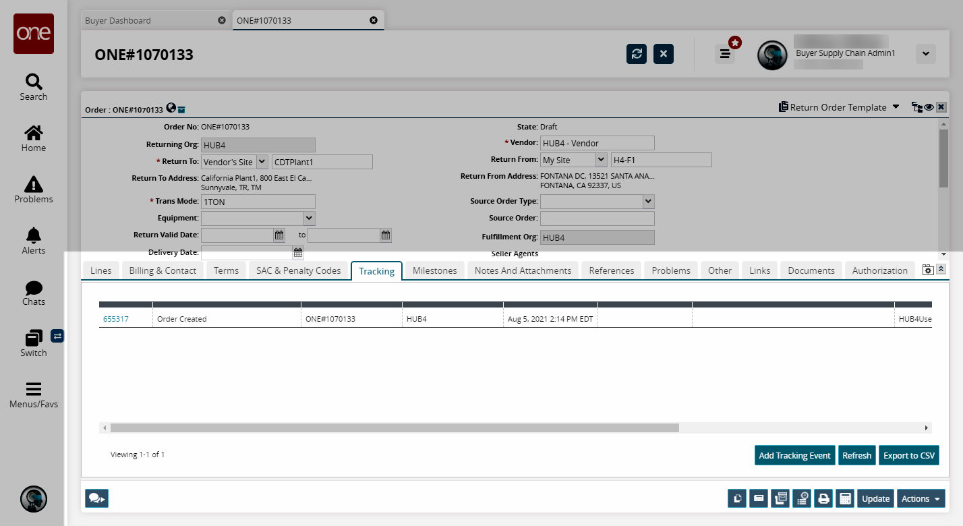Click the refresh icon next to order title
The width and height of the screenshot is (963, 526).
pos(636,54)
